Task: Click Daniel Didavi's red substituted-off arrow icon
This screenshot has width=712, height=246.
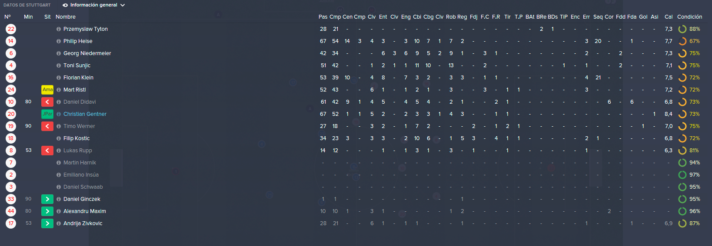Action: pyautogui.click(x=47, y=102)
